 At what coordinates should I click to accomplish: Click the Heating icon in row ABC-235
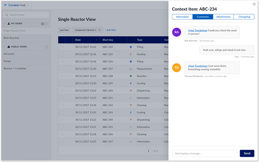point(131,54)
